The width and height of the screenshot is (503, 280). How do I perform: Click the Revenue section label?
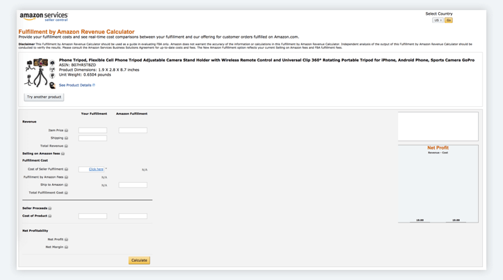[x=29, y=122]
